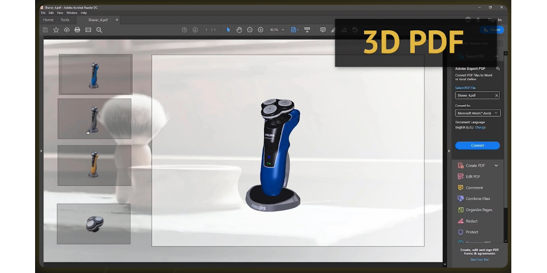This screenshot has height=273, width=547.
Task: Clear the selected Shaver_4.pdf file
Action: coord(496,96)
